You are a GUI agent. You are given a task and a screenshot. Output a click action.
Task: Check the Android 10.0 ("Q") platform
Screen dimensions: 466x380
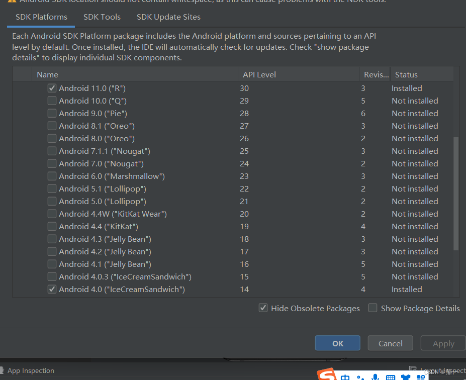[x=52, y=101]
